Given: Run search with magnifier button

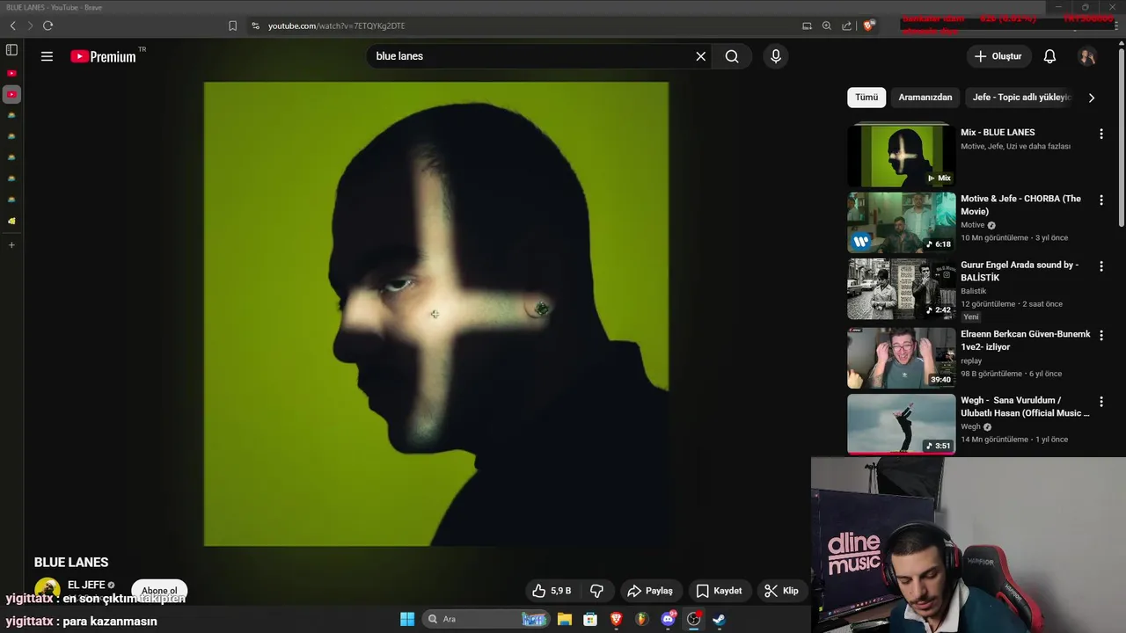Looking at the screenshot, I should point(732,56).
